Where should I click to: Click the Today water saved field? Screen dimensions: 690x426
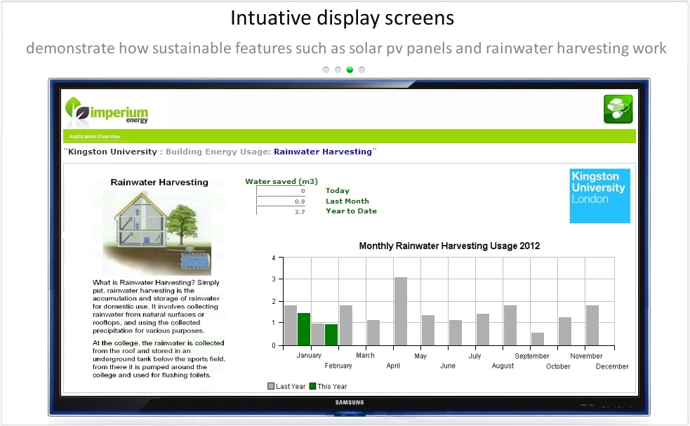tap(281, 191)
